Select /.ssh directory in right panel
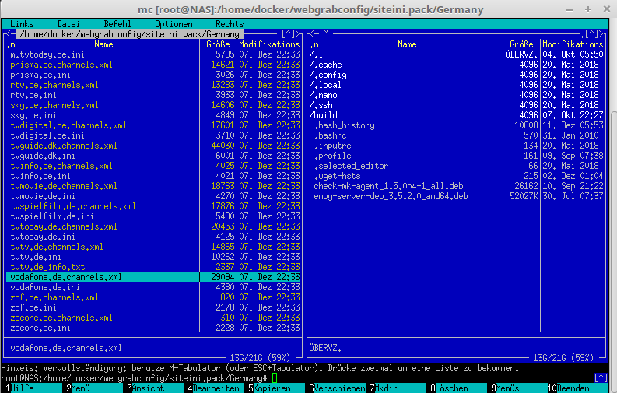 tap(321, 105)
